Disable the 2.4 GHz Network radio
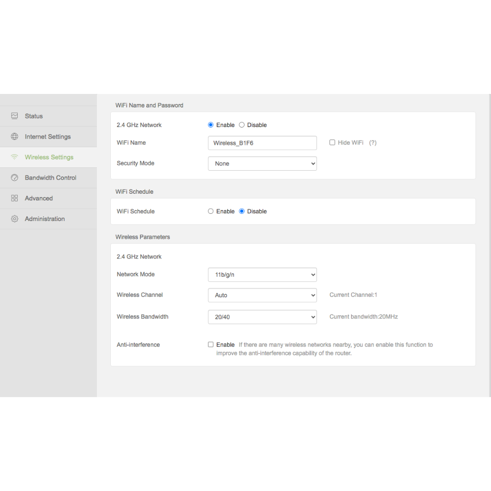 click(x=242, y=125)
